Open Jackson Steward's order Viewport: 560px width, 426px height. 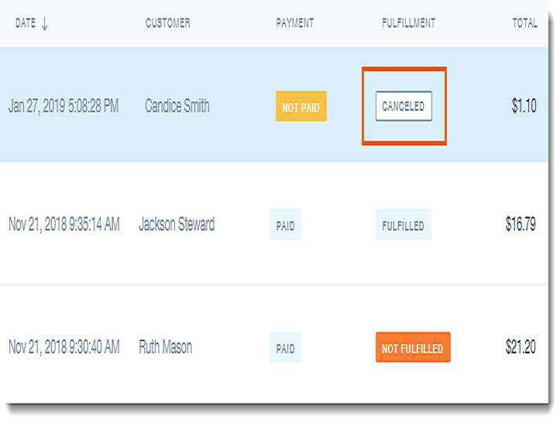coord(177,225)
